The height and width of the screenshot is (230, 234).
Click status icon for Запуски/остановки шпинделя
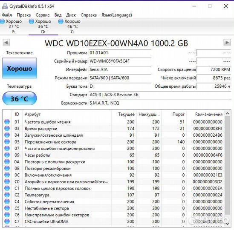point(7,135)
